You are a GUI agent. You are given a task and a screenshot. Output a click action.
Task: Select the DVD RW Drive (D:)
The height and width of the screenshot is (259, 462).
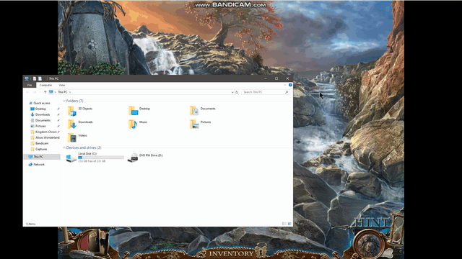pyautogui.click(x=145, y=157)
